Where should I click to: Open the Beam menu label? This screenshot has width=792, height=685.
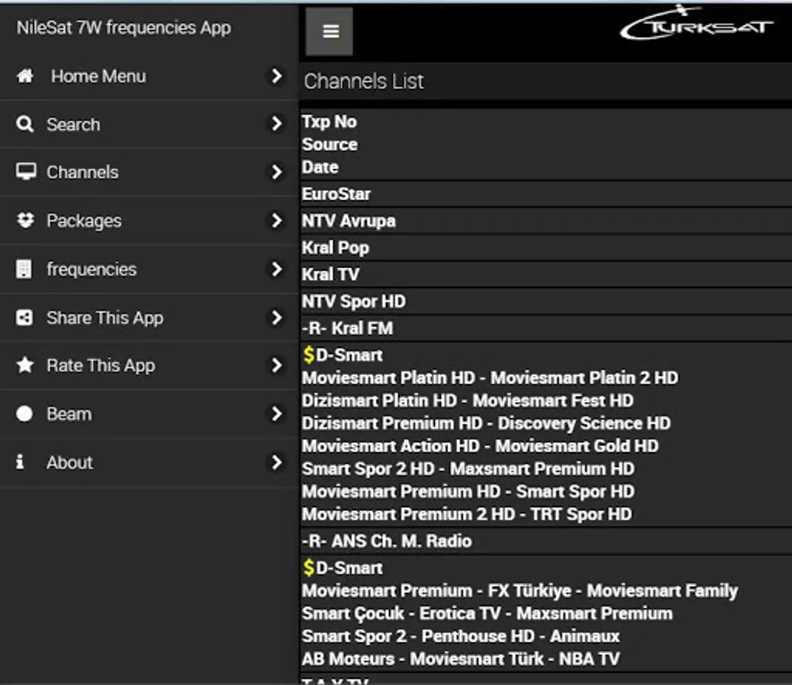click(69, 414)
